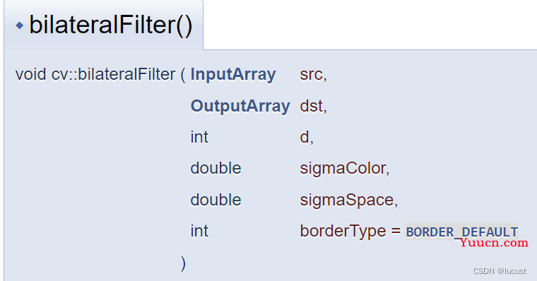Image resolution: width=537 pixels, height=281 pixels.
Task: Click the borderType parameter name
Action: pos(343,231)
